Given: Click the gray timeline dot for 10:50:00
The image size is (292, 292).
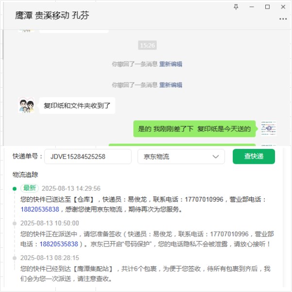Looking at the screenshot, I should click(15, 223).
